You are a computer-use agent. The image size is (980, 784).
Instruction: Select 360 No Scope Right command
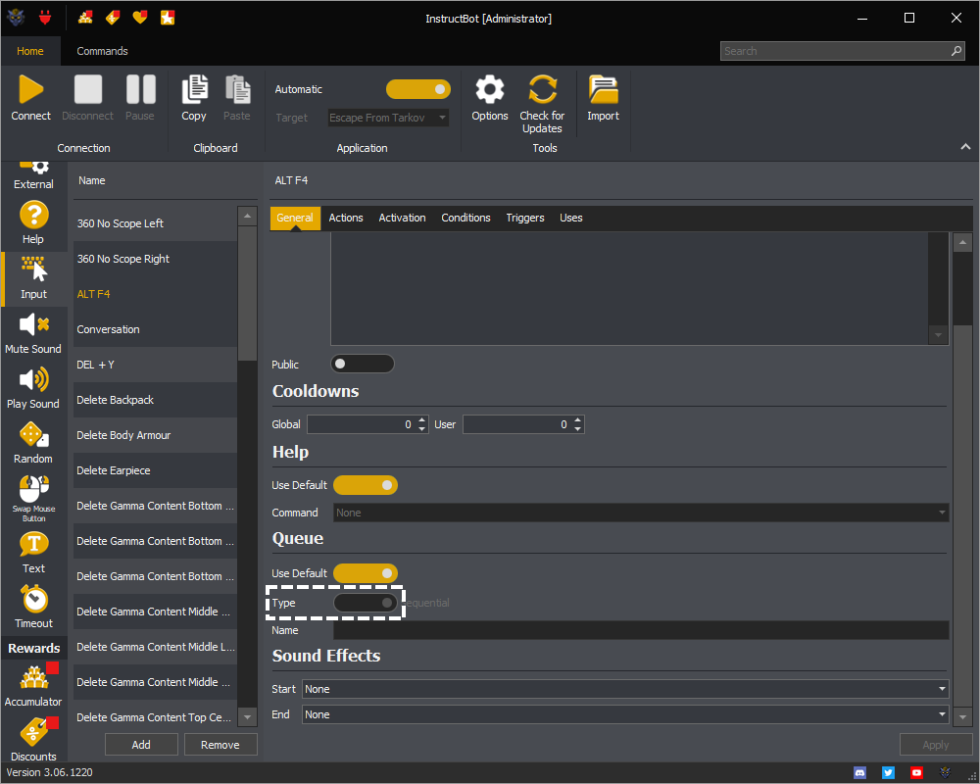click(155, 259)
